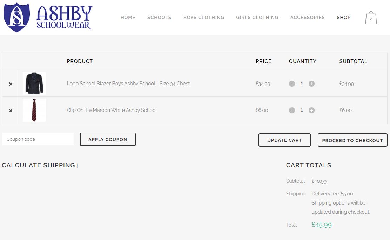The height and width of the screenshot is (240, 390).
Task: Open the shopping bag cart icon
Action: (x=371, y=18)
